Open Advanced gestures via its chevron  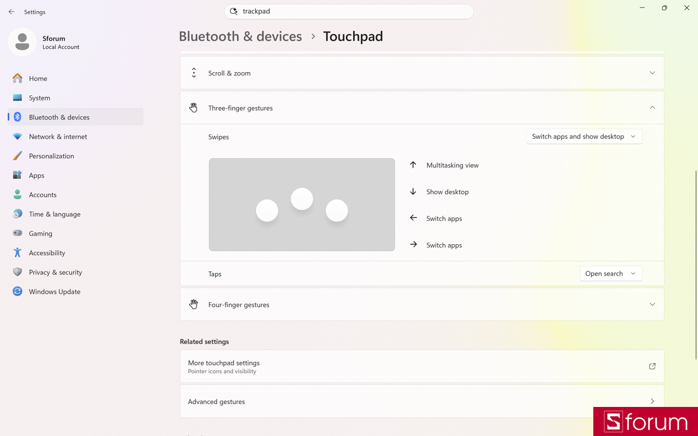[652, 401]
